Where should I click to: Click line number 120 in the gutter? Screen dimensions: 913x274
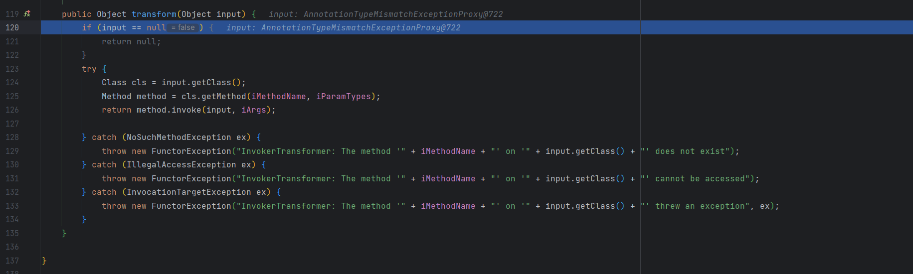click(x=12, y=28)
